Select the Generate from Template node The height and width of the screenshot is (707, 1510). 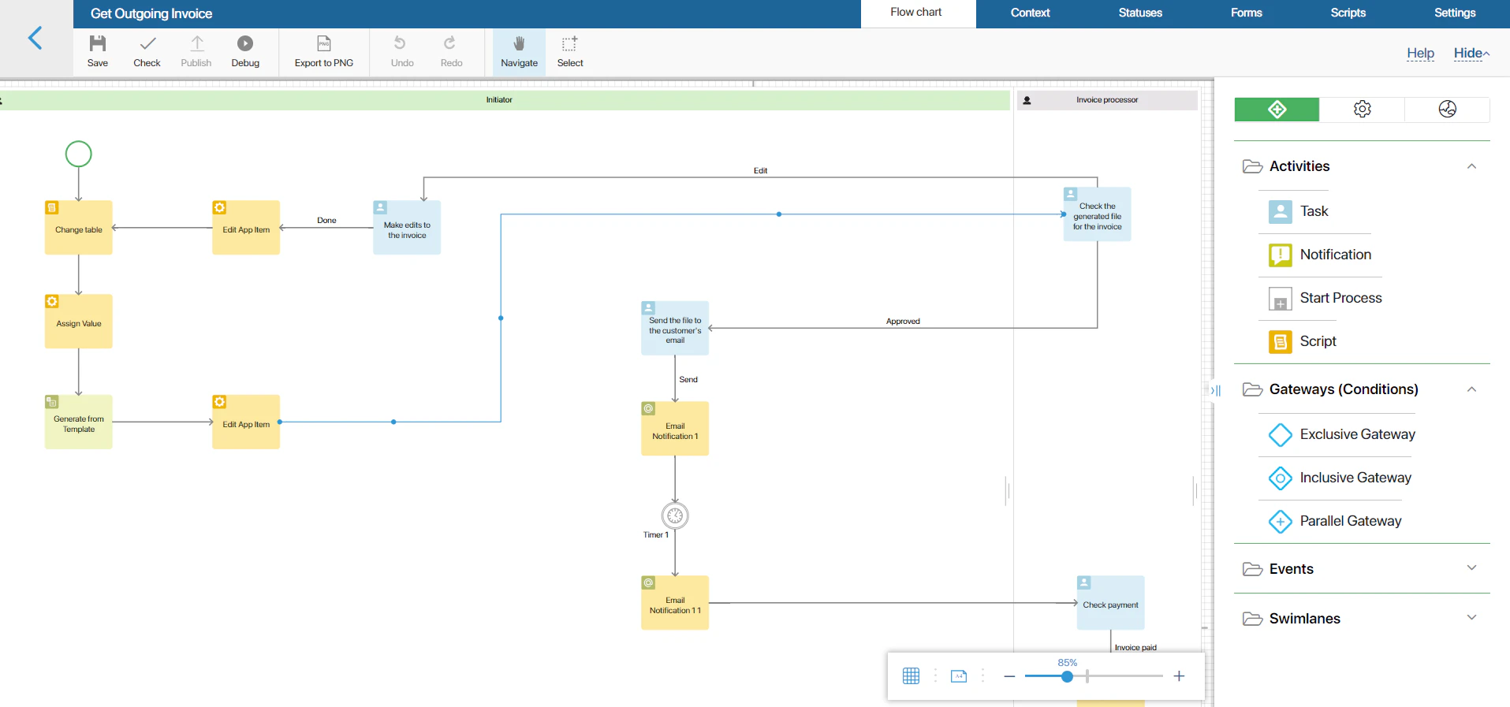79,422
